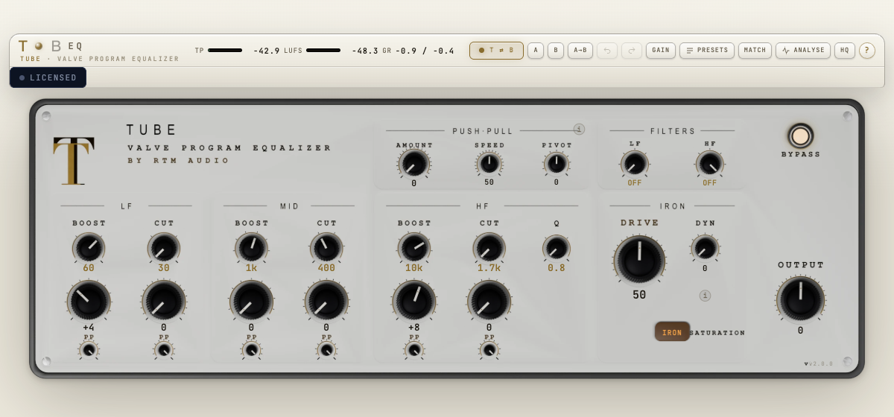This screenshot has height=417, width=894.
Task: Click the Output knob
Action: pyautogui.click(x=801, y=299)
